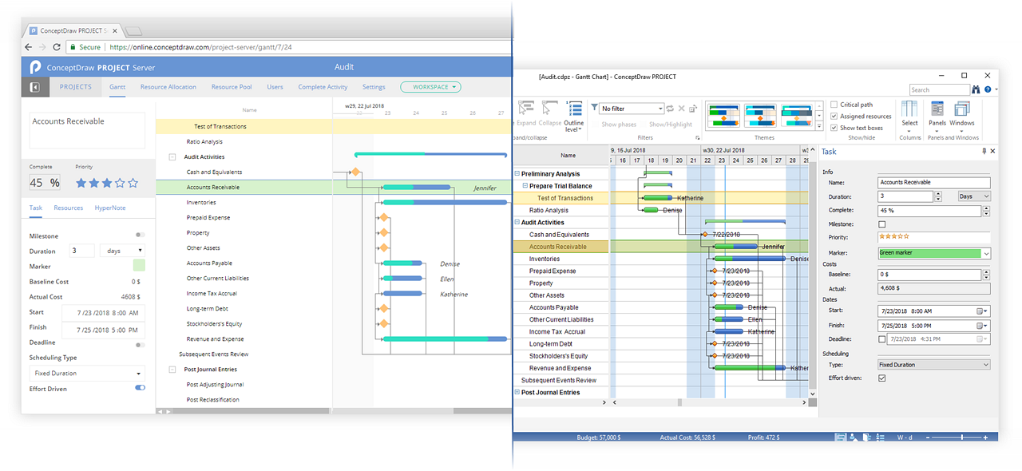Set priority to the fifth star

(x=133, y=183)
